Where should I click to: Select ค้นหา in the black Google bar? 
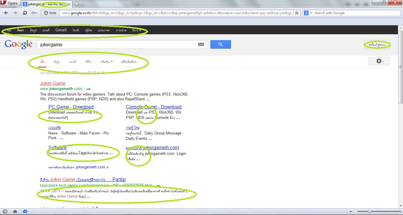[x=20, y=30]
